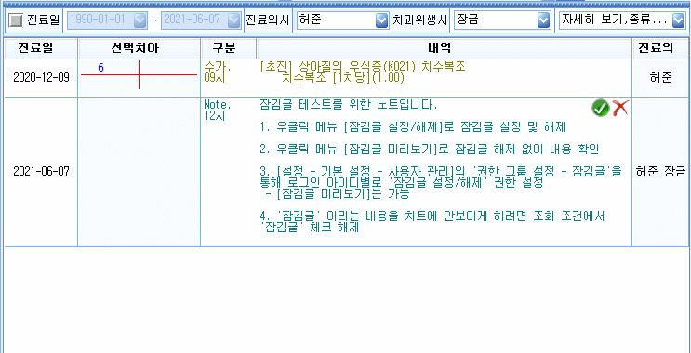Click the red X icon on the note
Image resolution: width=691 pixels, height=353 pixels.
click(x=620, y=108)
